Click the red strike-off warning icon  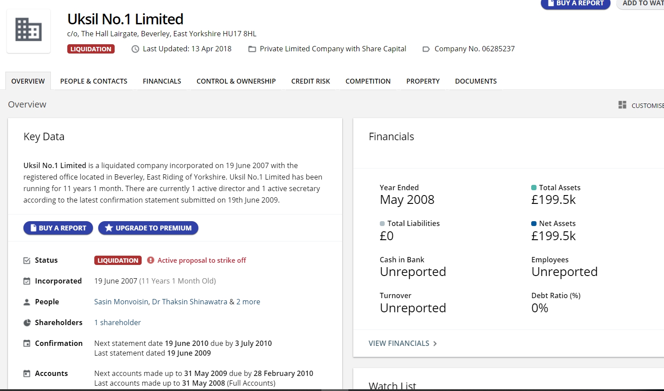click(151, 260)
